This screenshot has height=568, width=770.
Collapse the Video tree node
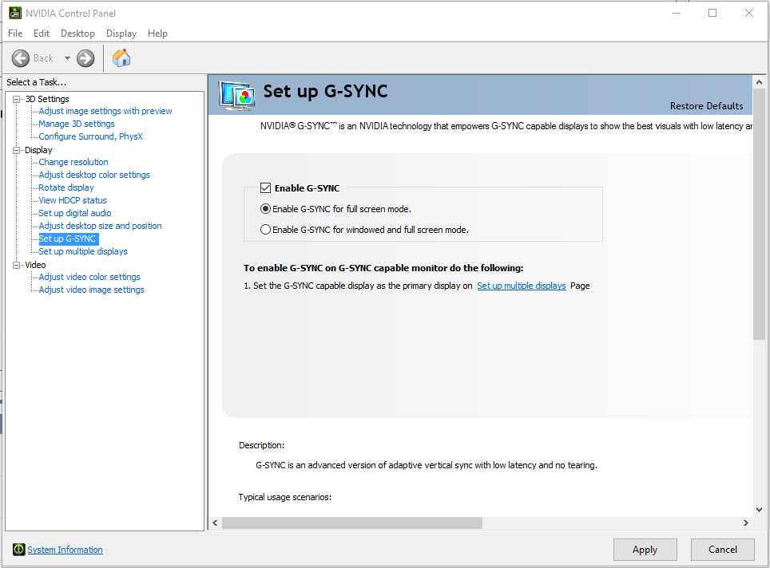coord(16,265)
